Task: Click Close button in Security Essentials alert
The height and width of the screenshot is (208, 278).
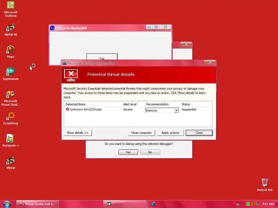Action: pyautogui.click(x=199, y=133)
